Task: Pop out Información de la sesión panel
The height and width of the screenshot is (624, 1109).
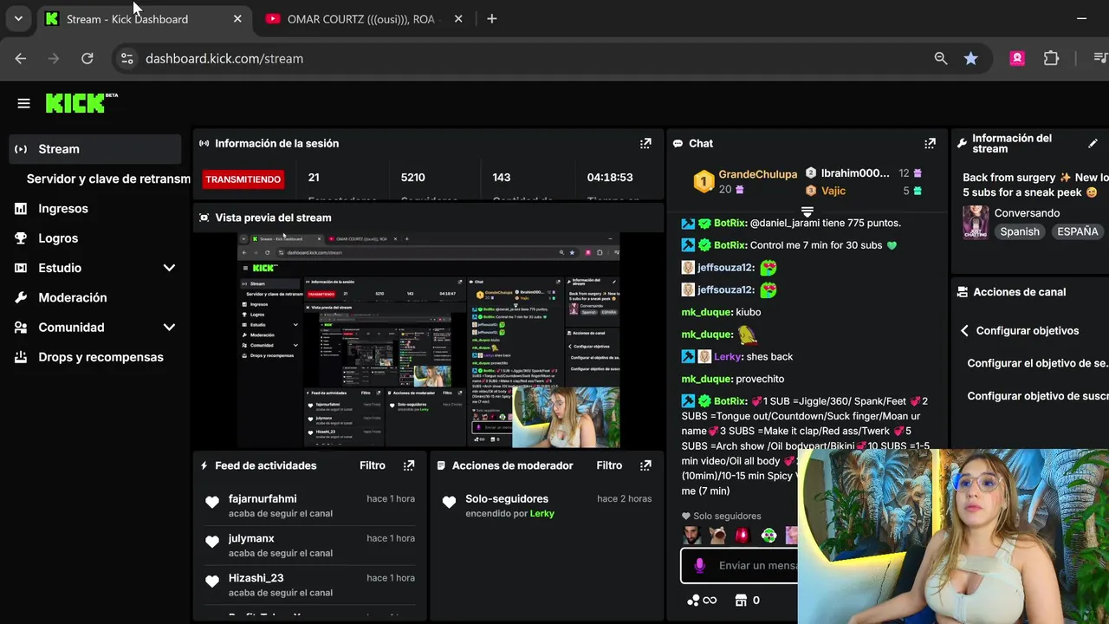Action: (645, 143)
